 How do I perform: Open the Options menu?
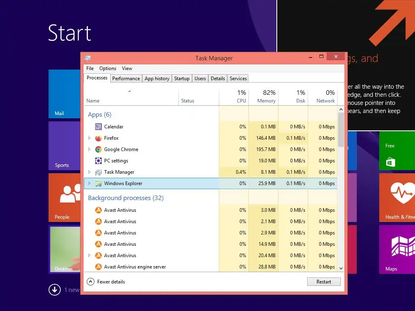pos(108,68)
